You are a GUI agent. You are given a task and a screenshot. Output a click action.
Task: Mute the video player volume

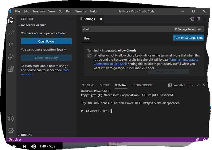tap(33, 146)
